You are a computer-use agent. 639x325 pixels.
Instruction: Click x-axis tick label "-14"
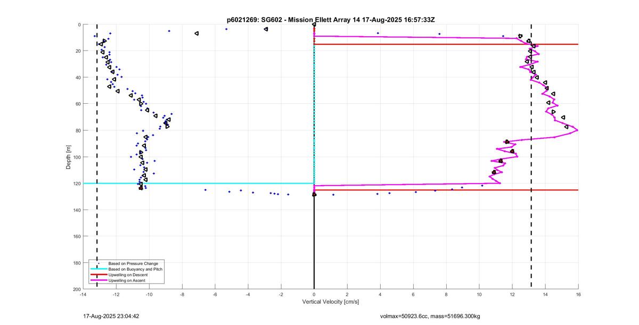[x=83, y=294]
